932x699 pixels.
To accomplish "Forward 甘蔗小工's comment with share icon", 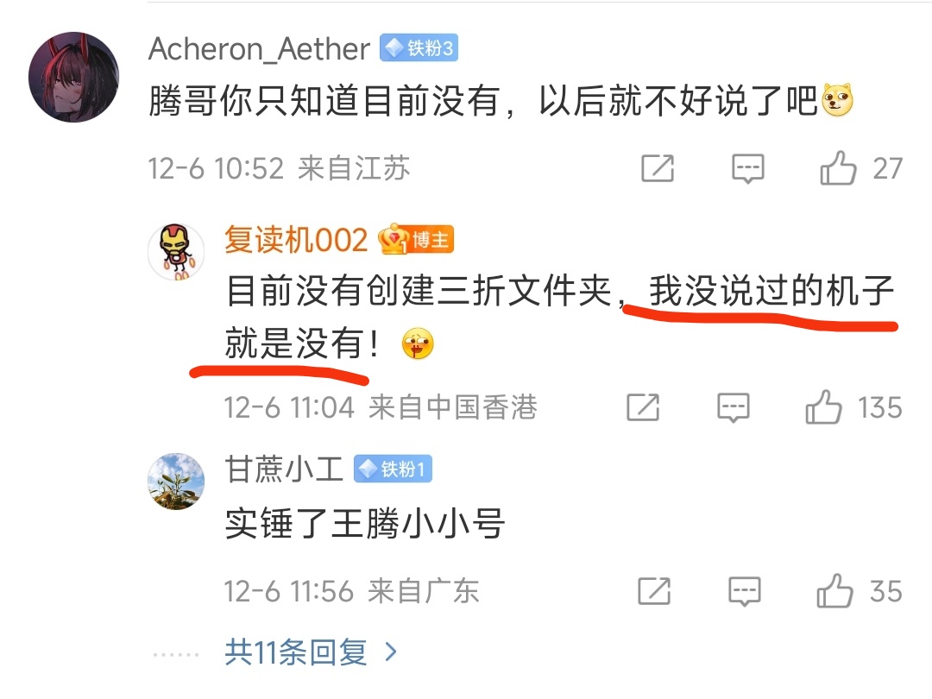I will [x=654, y=591].
